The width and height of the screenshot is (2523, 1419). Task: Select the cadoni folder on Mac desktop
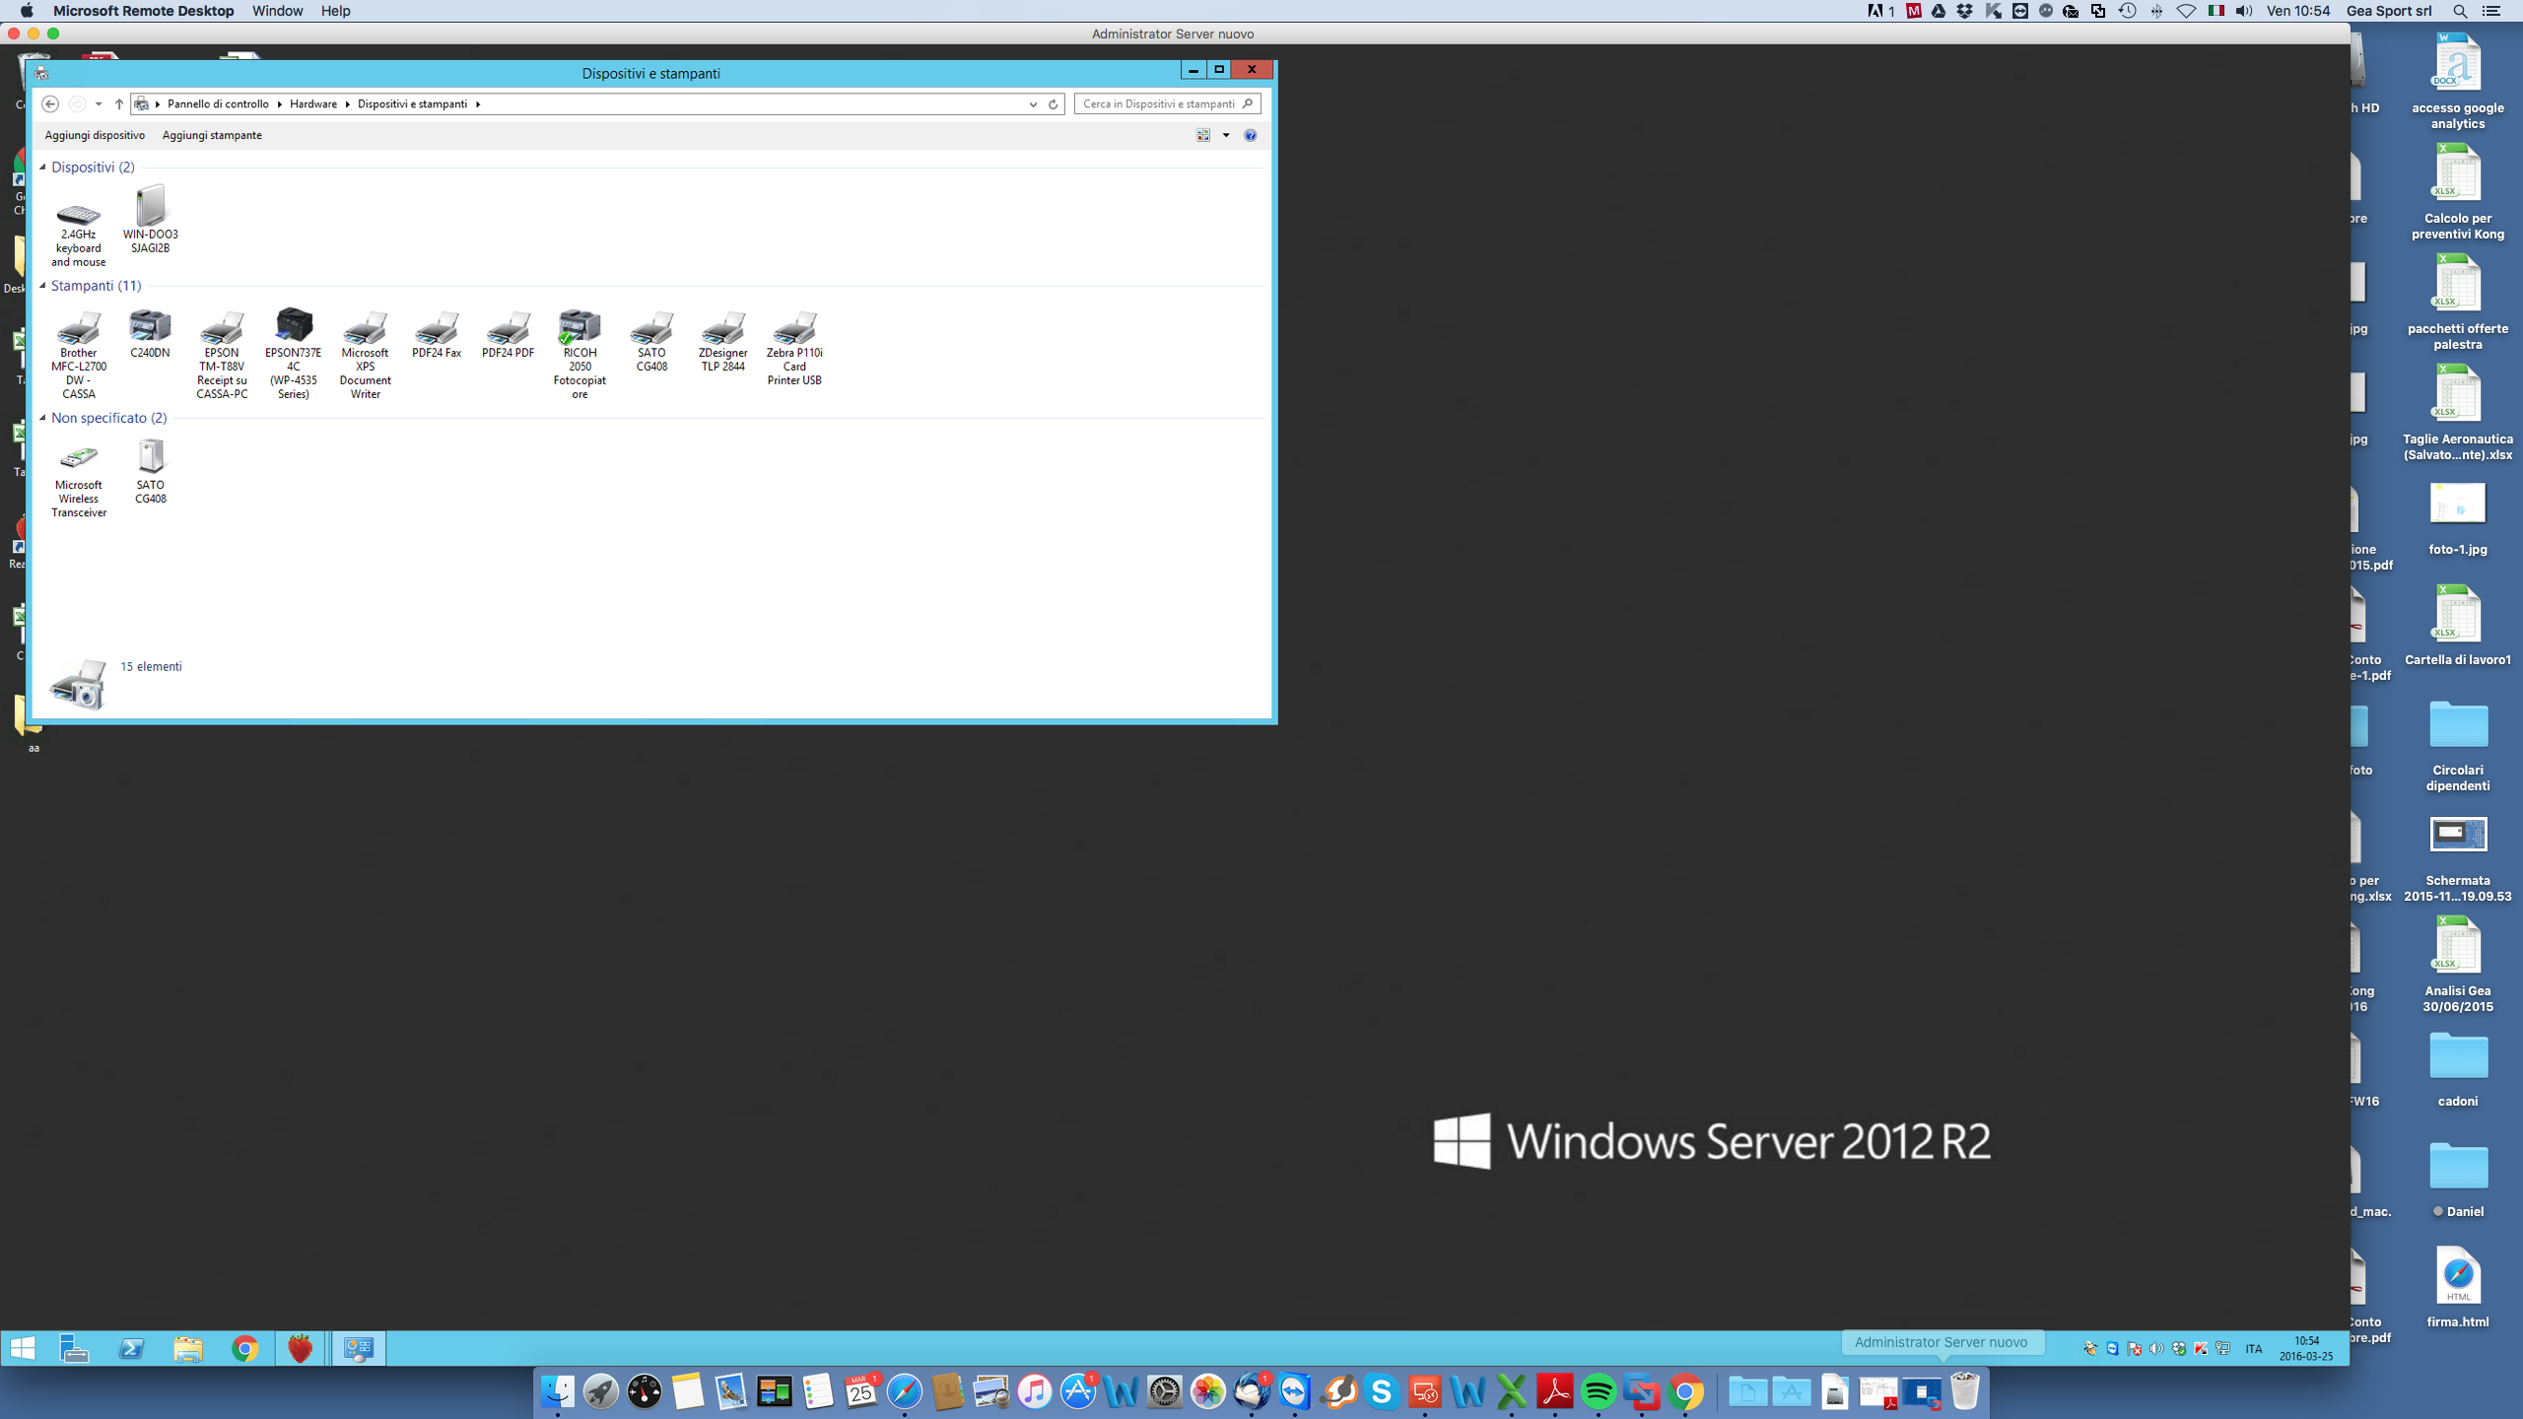tap(2458, 1069)
